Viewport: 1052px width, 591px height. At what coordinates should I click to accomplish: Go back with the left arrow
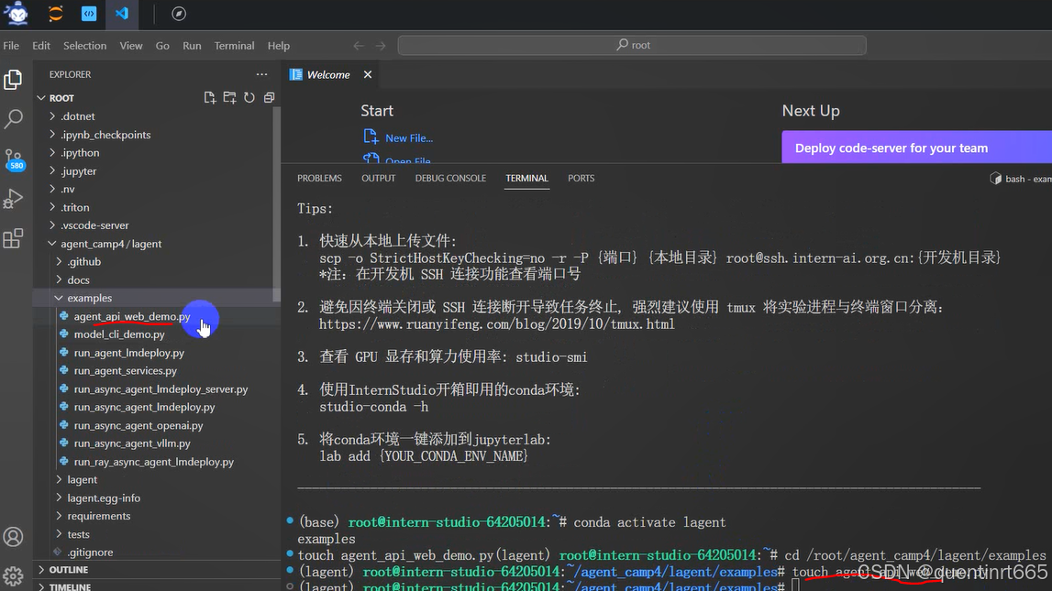pos(359,46)
